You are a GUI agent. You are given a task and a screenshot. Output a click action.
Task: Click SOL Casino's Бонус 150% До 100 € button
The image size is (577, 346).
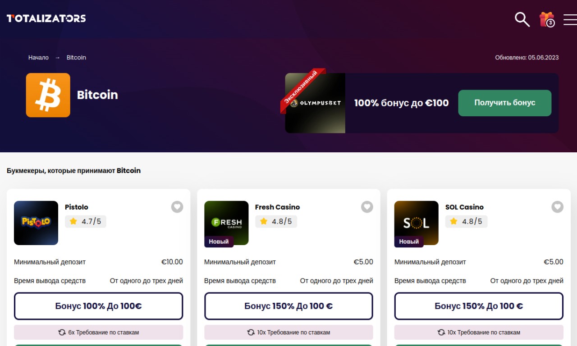(479, 306)
